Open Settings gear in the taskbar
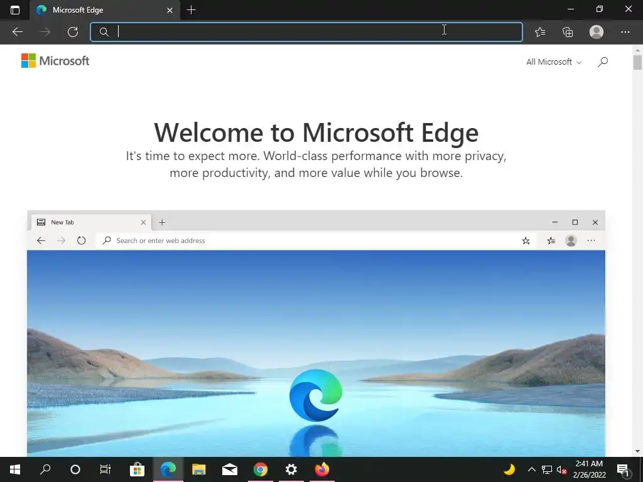Screen dimensions: 643x482 pos(291,469)
